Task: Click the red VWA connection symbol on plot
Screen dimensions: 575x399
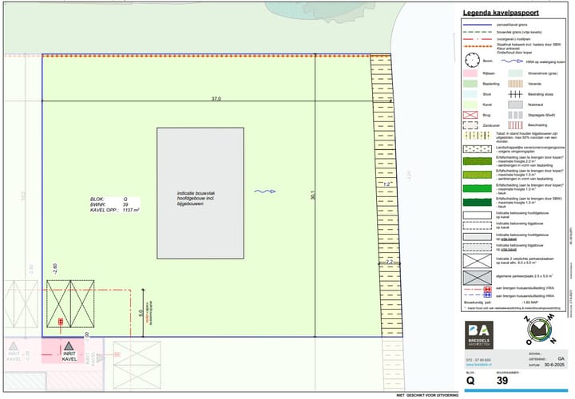Action: [x=61, y=322]
